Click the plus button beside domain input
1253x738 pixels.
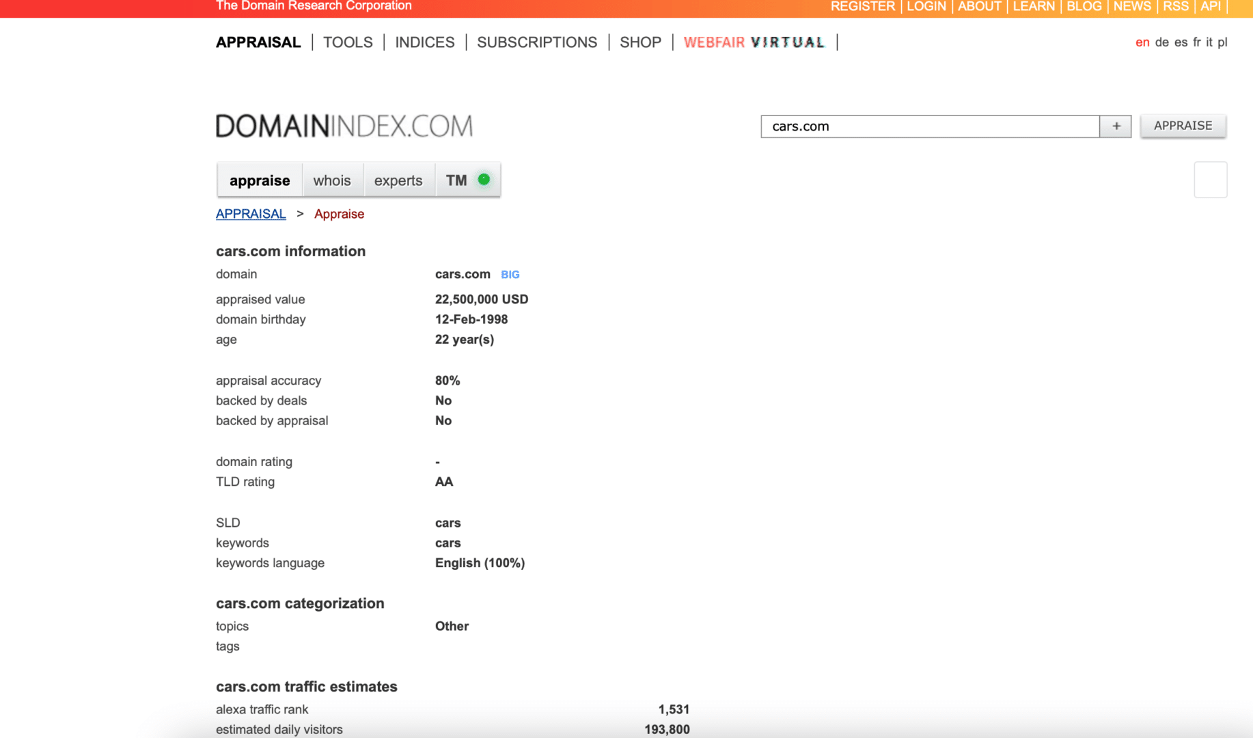pos(1116,126)
